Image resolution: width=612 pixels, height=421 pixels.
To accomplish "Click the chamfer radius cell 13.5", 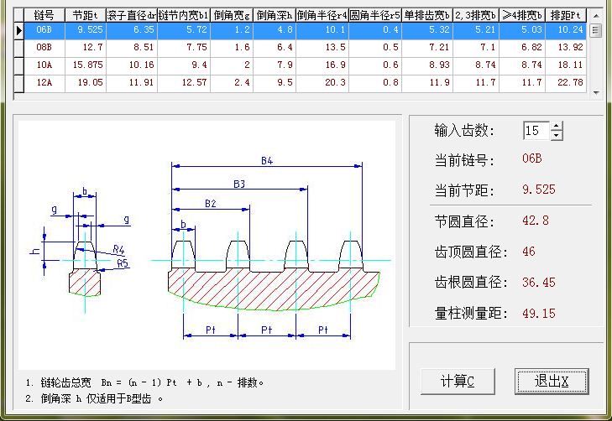I will 322,48.
